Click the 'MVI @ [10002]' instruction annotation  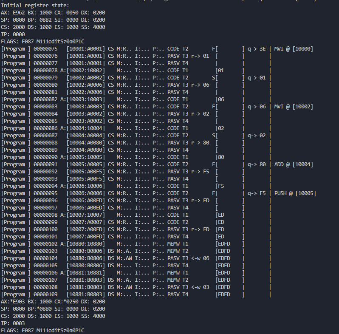(294, 106)
